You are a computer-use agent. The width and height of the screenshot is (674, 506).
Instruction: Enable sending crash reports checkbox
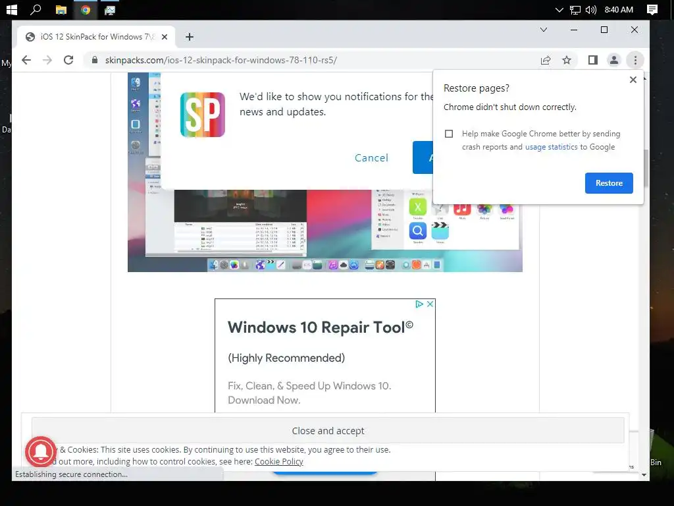coord(449,134)
